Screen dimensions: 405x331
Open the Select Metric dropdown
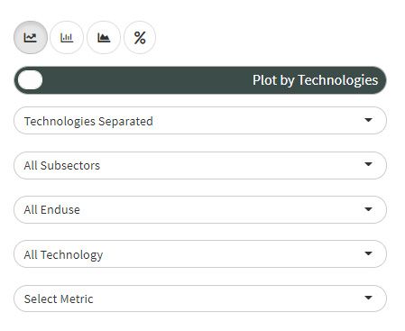(200, 299)
